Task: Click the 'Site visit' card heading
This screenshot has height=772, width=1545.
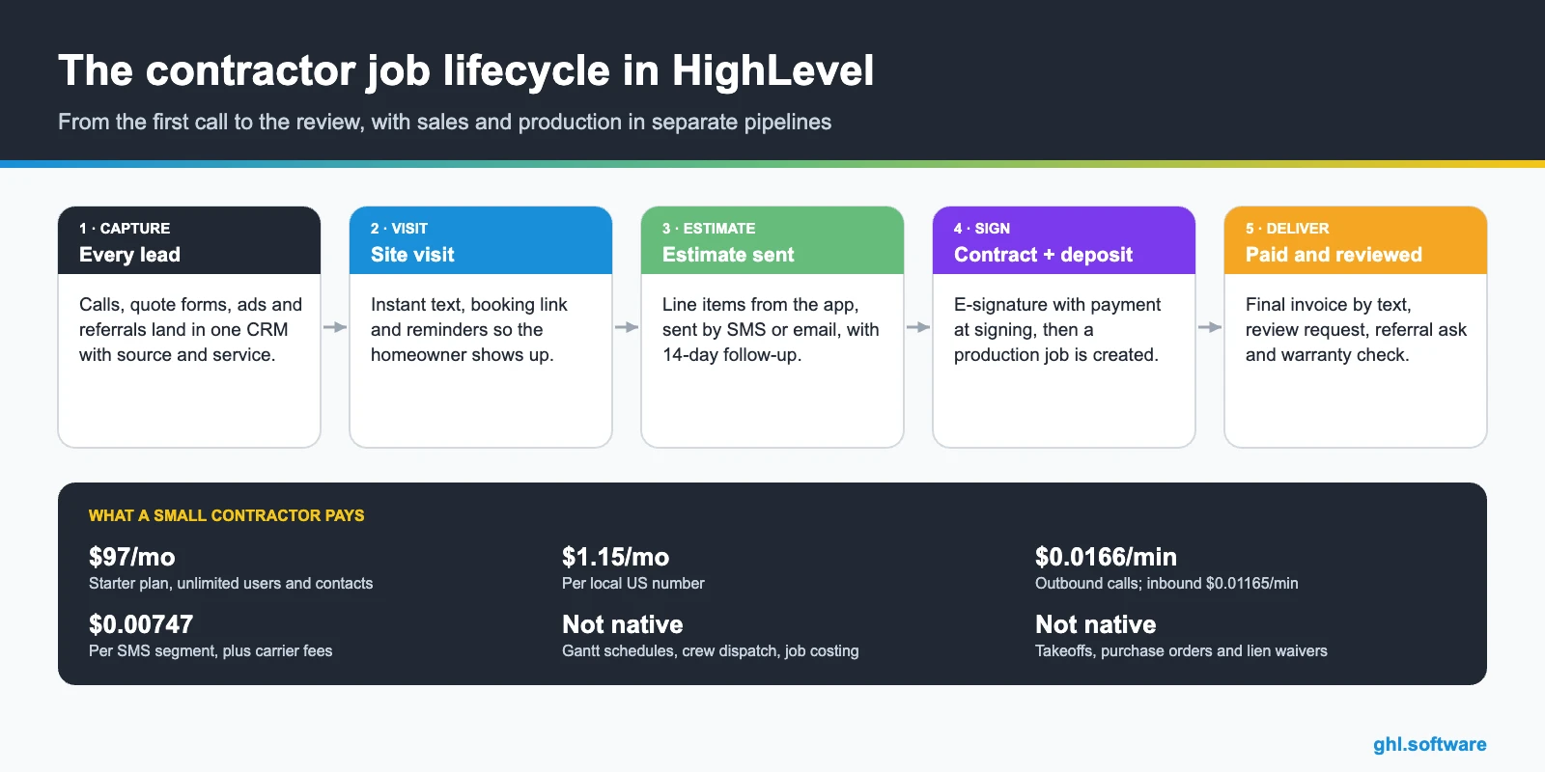Action: (x=412, y=255)
